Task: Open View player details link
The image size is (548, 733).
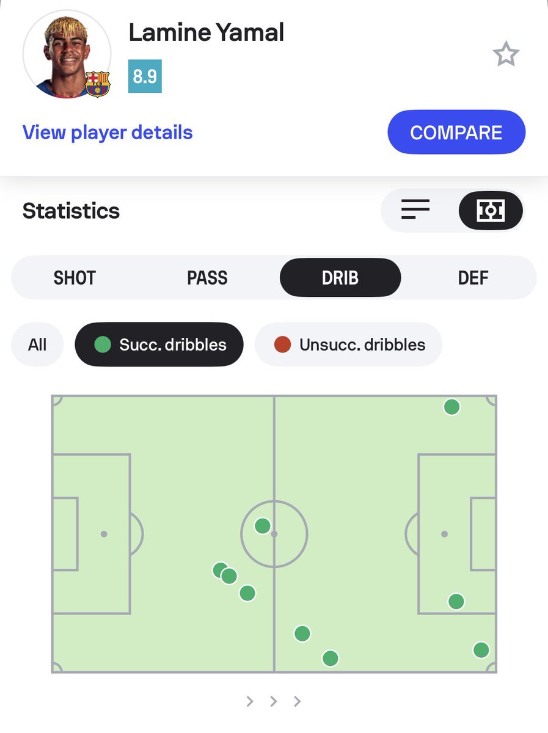Action: click(x=108, y=133)
